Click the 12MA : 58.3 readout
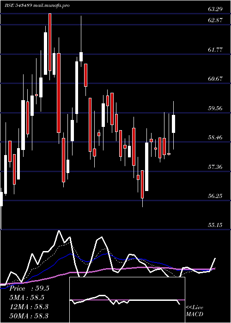The image size is (231, 323). [29, 307]
